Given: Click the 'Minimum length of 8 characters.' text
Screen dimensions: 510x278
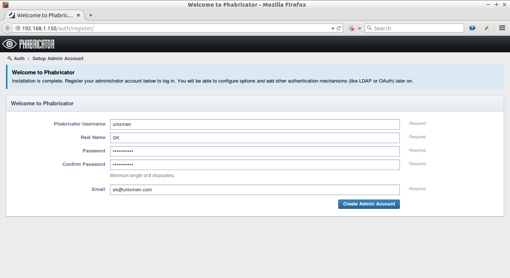Looking at the screenshot, I should [x=142, y=176].
